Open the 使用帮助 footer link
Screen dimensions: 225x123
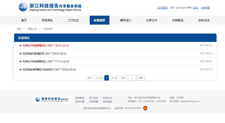80,98
